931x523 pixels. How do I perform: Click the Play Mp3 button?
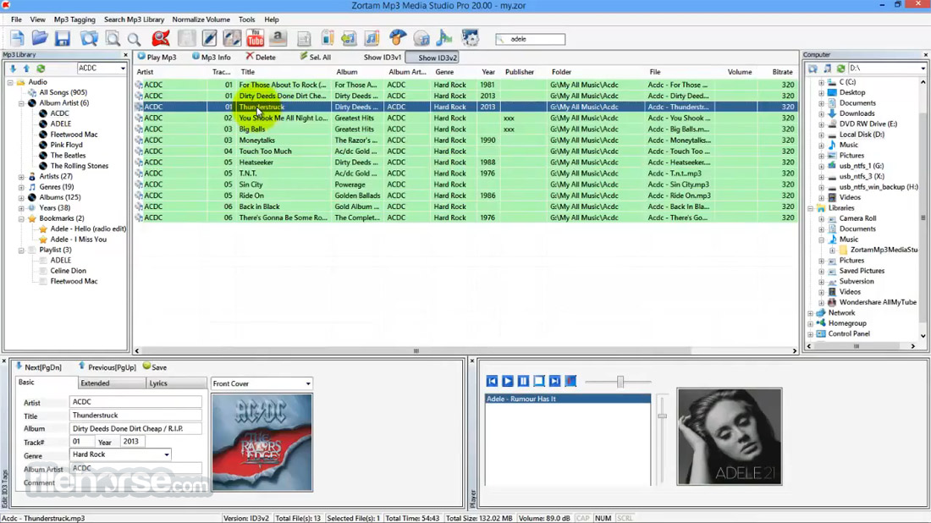click(157, 57)
